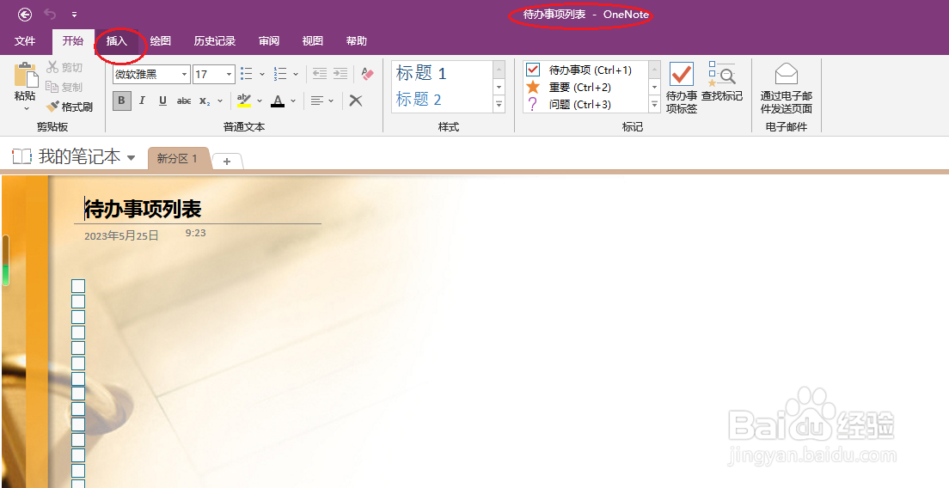Image resolution: width=949 pixels, height=488 pixels.
Task: Switch to the 插入 ribbon tab
Action: coord(117,41)
